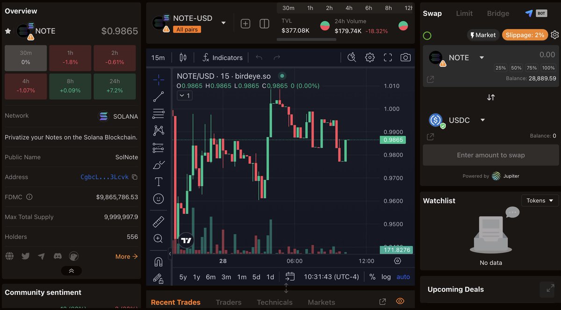Switch to split chart layout
The image size is (561, 310).
click(264, 24)
